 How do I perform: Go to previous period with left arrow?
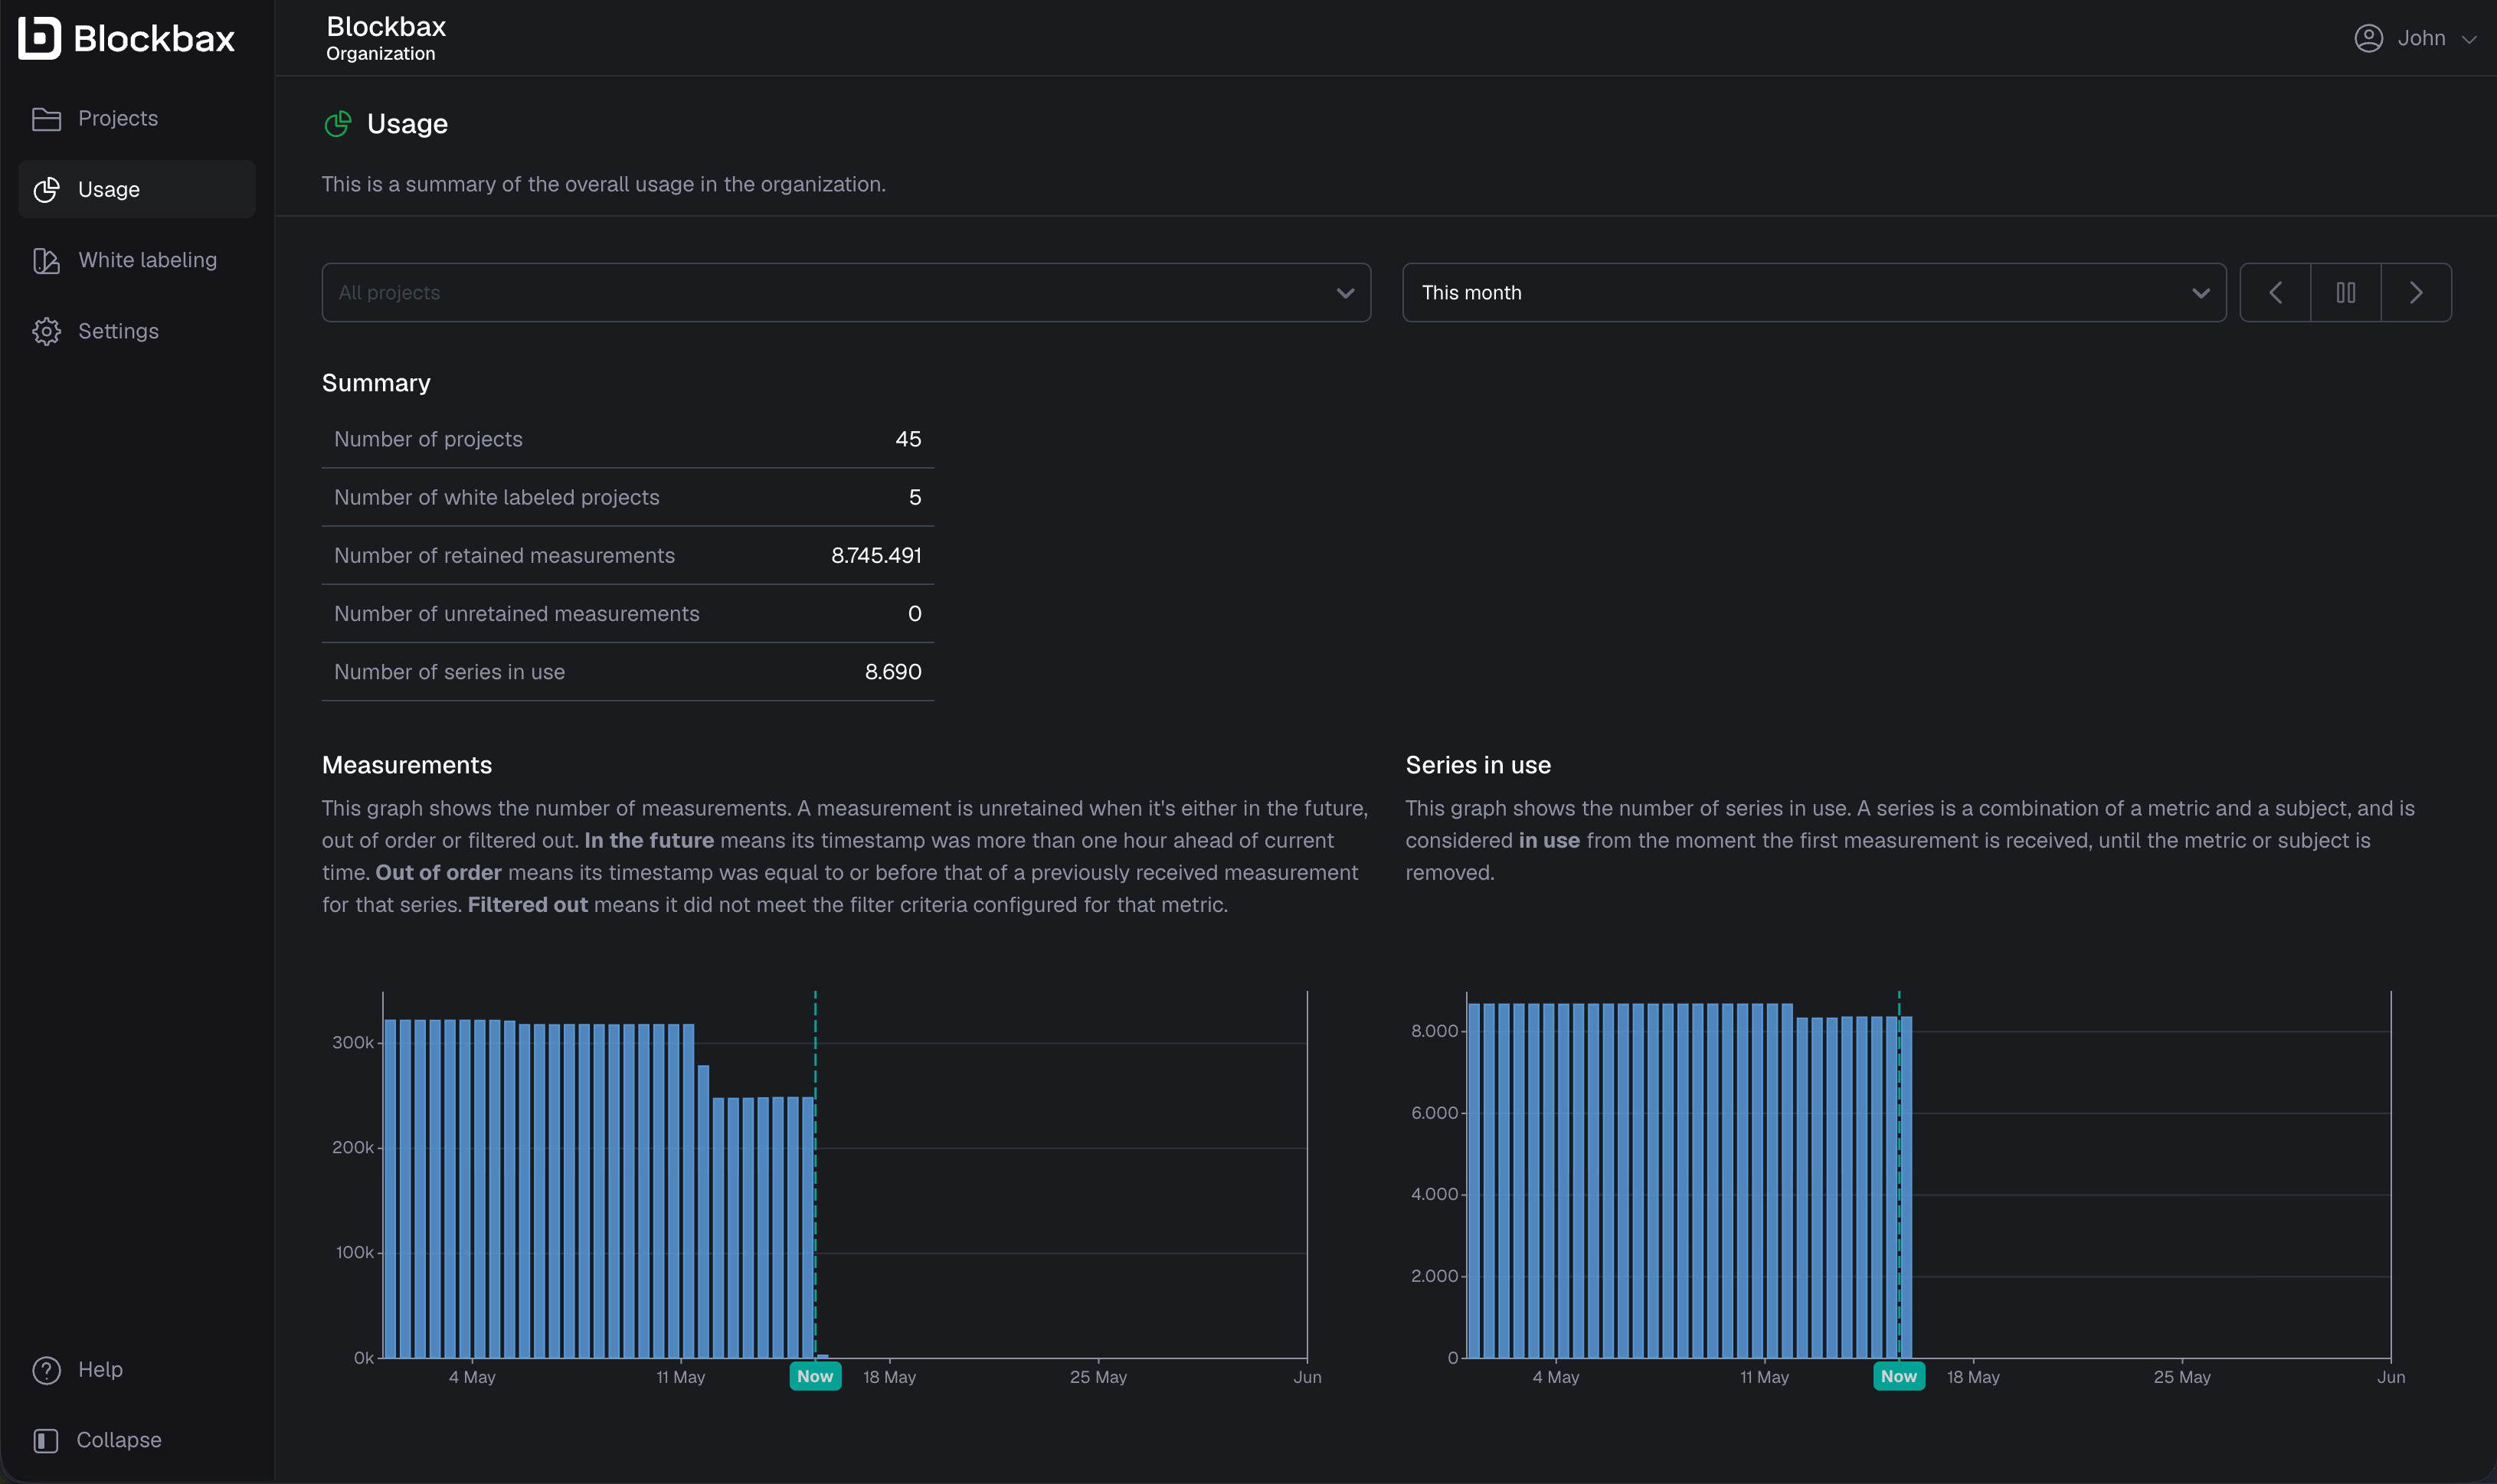pos(2275,293)
